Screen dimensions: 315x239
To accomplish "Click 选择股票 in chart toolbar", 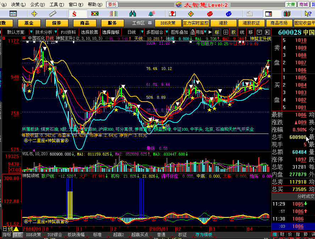I will click(89, 32).
